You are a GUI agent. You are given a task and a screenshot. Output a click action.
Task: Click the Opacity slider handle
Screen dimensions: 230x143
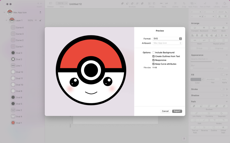pyautogui.click(x=213, y=62)
